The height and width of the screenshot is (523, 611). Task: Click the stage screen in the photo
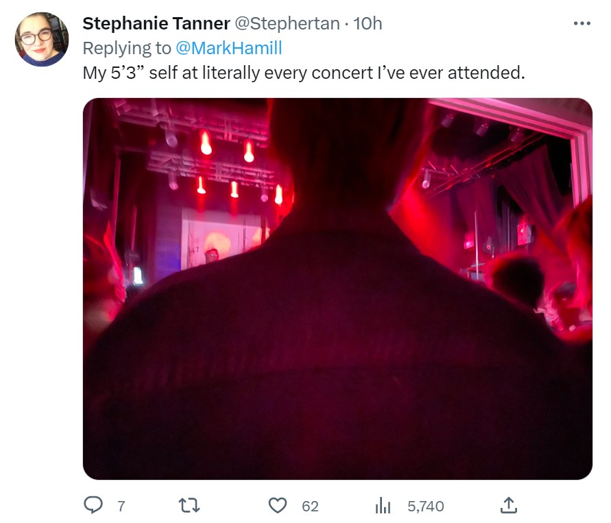pos(221,240)
